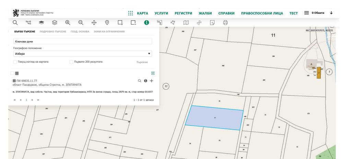This screenshot has height=159, width=343.
Task: Expand the hamburger menu beside '0 Обекти'
Action: click(x=306, y=13)
